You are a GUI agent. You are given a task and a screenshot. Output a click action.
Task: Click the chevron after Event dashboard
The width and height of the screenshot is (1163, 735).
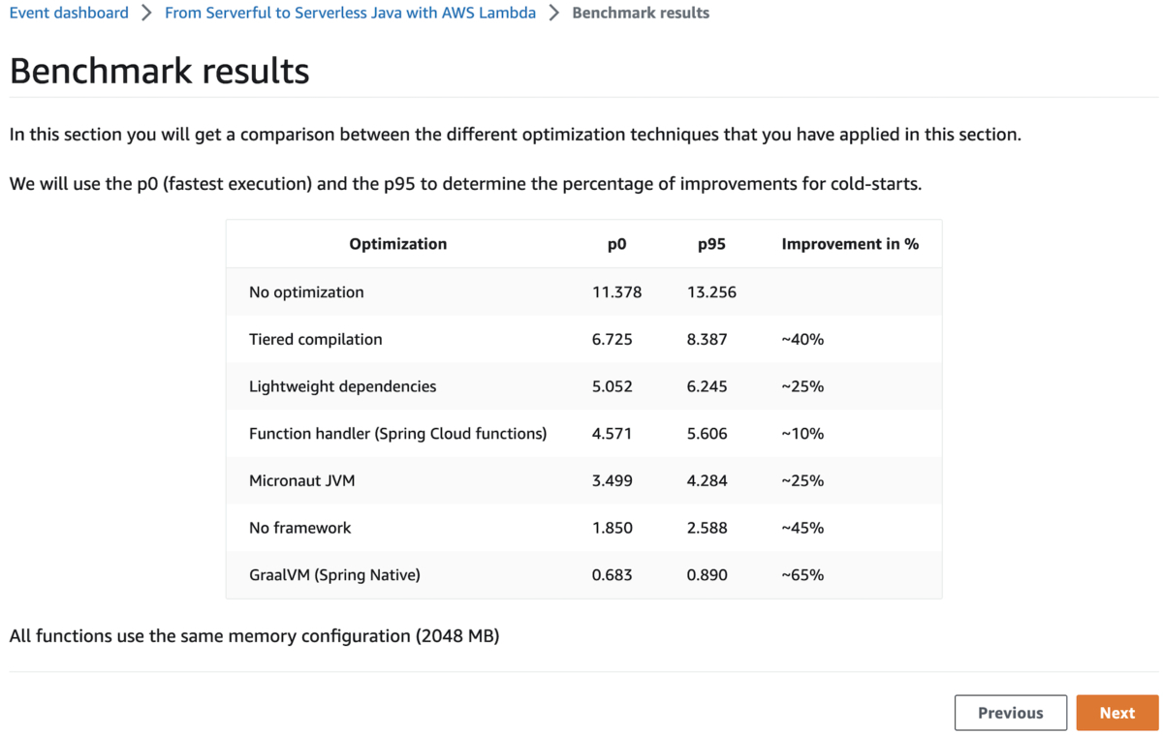coord(146,13)
